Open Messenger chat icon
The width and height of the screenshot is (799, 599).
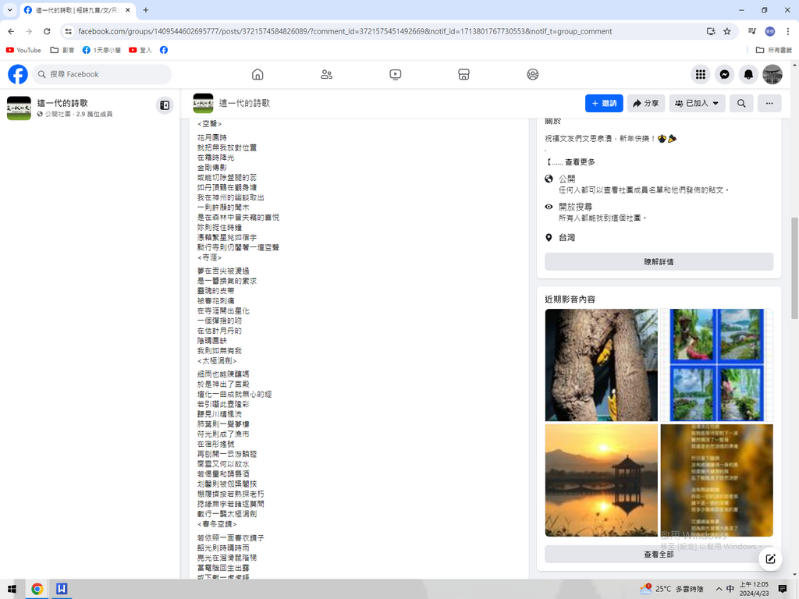(x=725, y=74)
